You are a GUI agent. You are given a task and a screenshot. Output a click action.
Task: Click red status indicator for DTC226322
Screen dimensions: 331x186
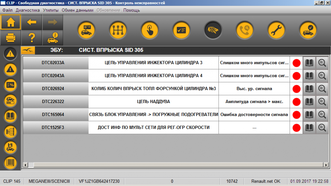tap(296, 102)
